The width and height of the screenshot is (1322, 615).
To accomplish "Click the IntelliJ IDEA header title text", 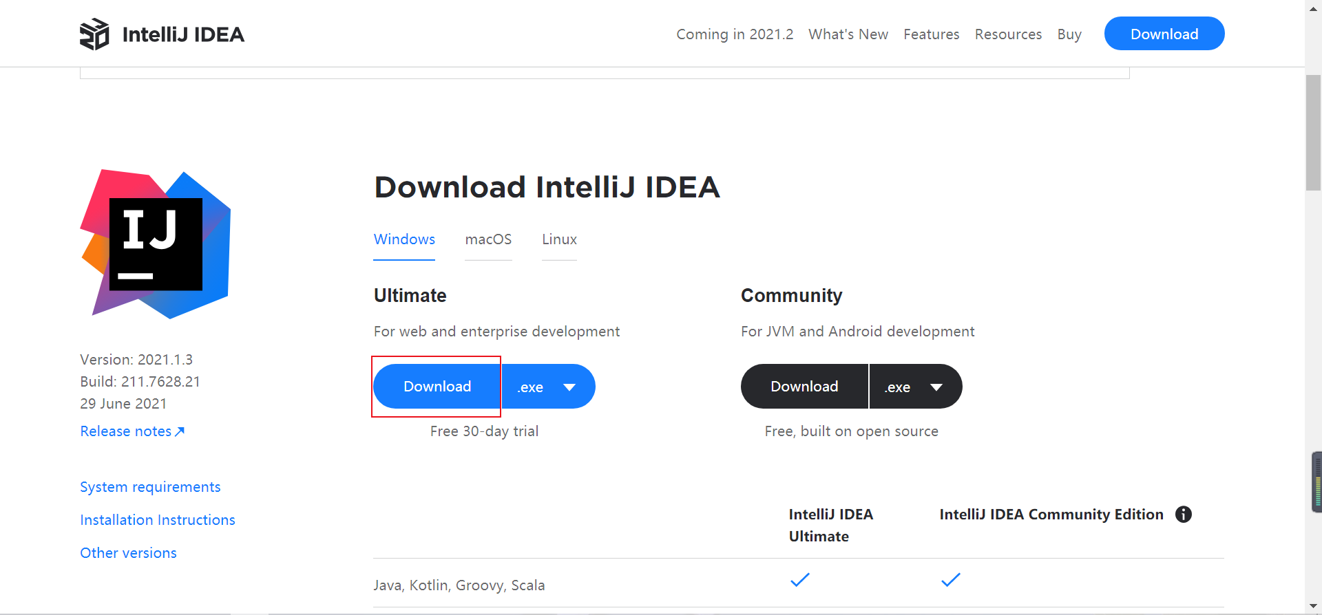I will click(x=183, y=34).
